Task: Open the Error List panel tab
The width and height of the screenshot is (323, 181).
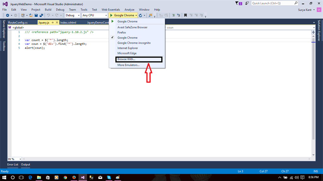Action: [x=13, y=165]
